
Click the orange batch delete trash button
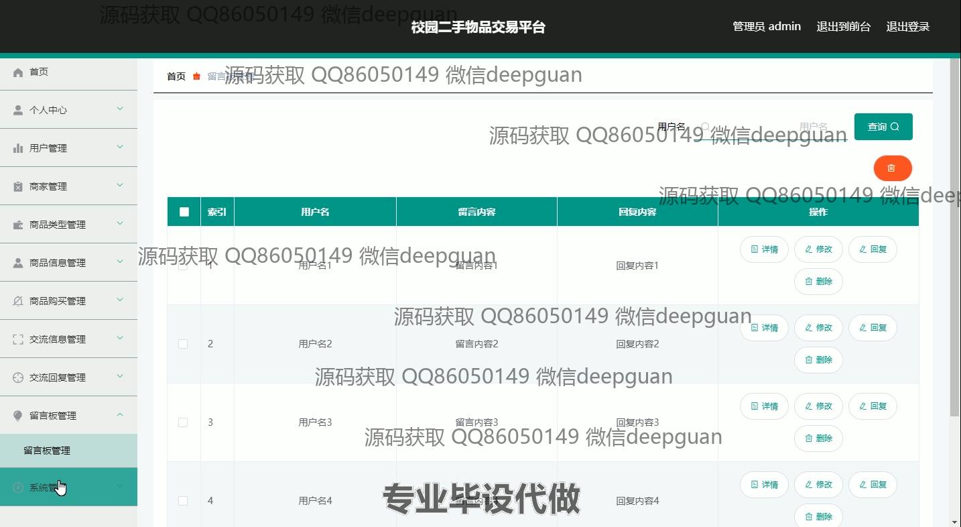pyautogui.click(x=892, y=168)
